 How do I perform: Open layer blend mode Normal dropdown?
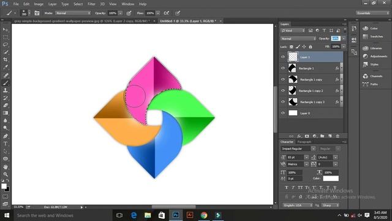298,39
